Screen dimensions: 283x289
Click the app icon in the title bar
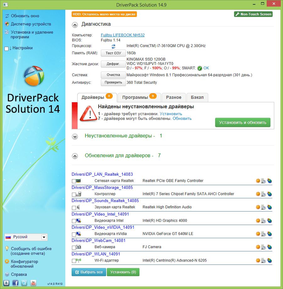(6, 5)
